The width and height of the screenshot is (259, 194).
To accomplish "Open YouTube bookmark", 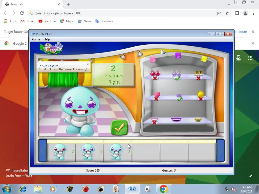I will pos(47,21).
